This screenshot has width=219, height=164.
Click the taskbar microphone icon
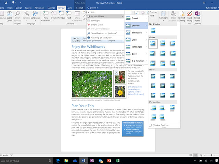50,161
